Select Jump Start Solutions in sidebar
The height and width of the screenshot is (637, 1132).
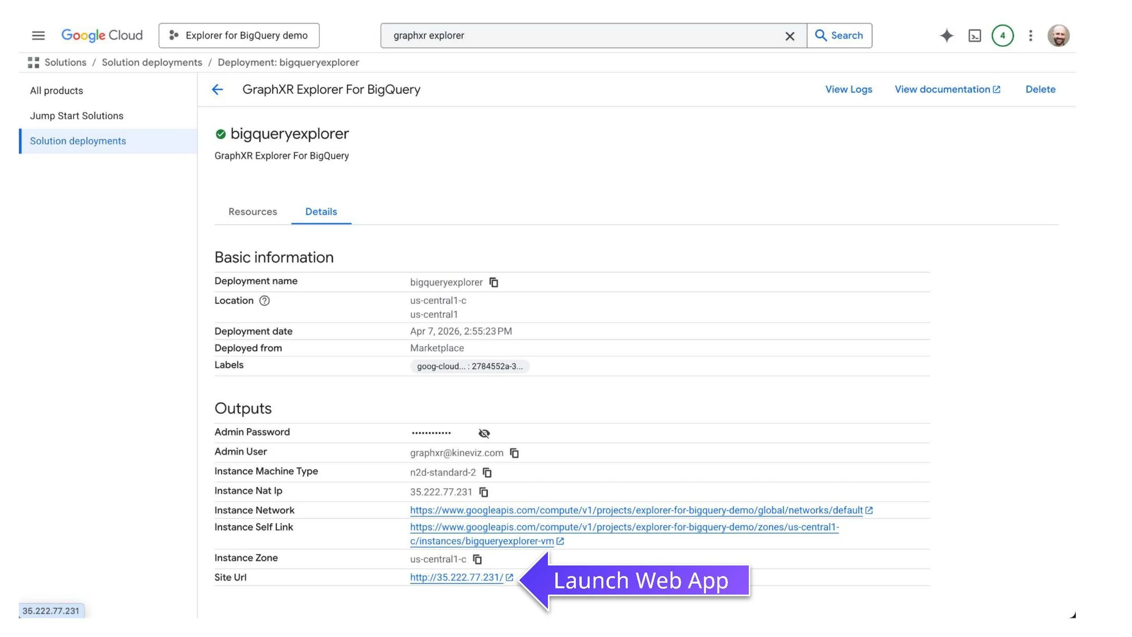pyautogui.click(x=77, y=116)
